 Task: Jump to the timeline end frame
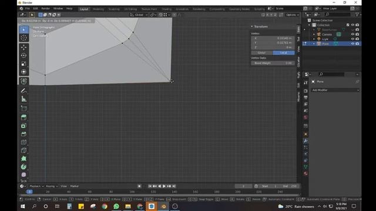click(174, 186)
